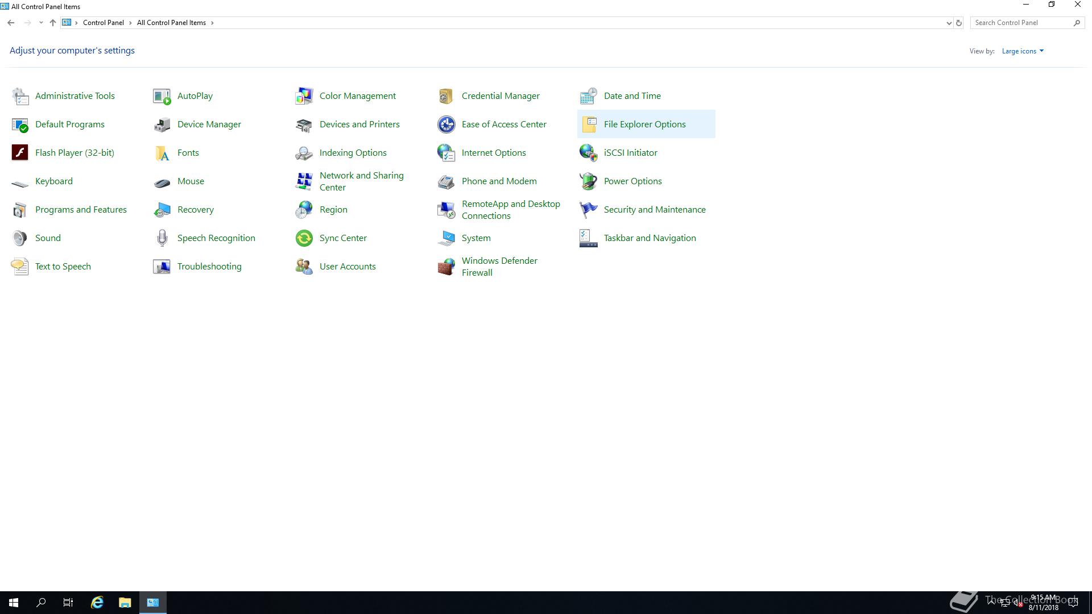Click the taskbar clock and date

[1043, 603]
